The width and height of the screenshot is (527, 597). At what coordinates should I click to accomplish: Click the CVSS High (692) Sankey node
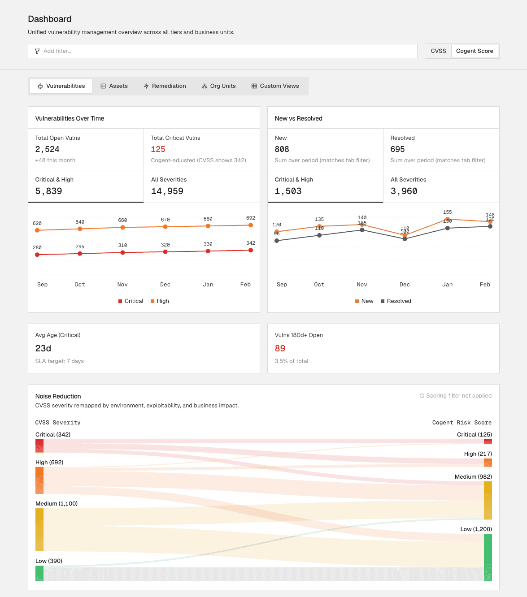click(39, 480)
